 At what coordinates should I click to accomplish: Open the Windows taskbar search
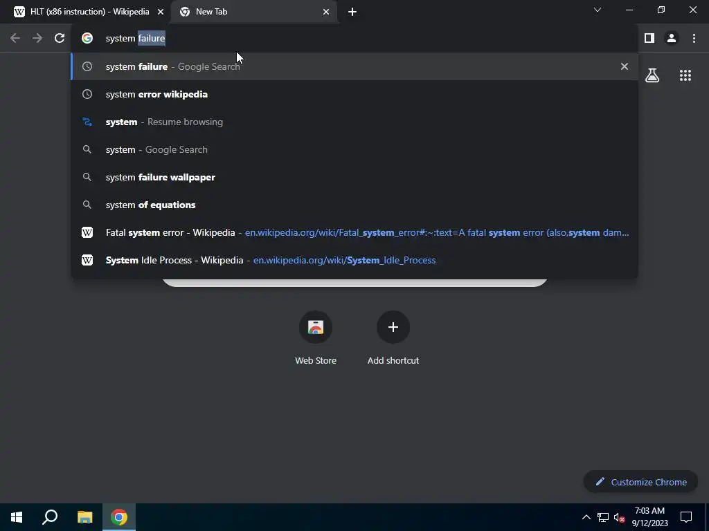coord(50,517)
